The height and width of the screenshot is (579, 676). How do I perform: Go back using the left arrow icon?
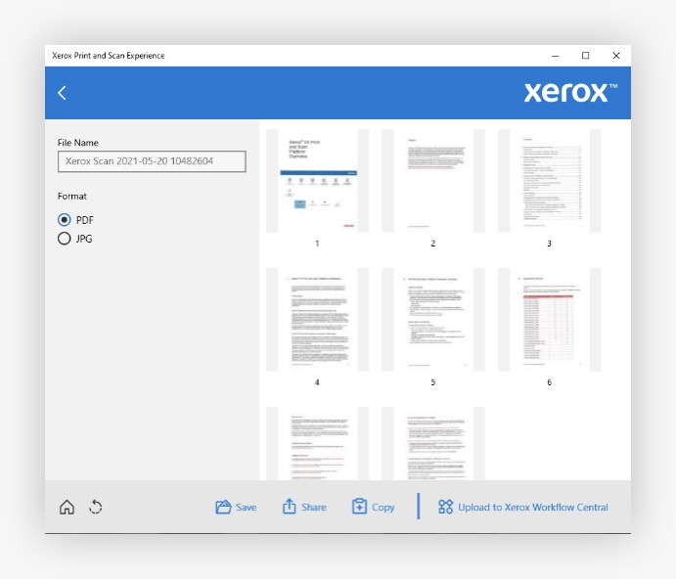62,93
